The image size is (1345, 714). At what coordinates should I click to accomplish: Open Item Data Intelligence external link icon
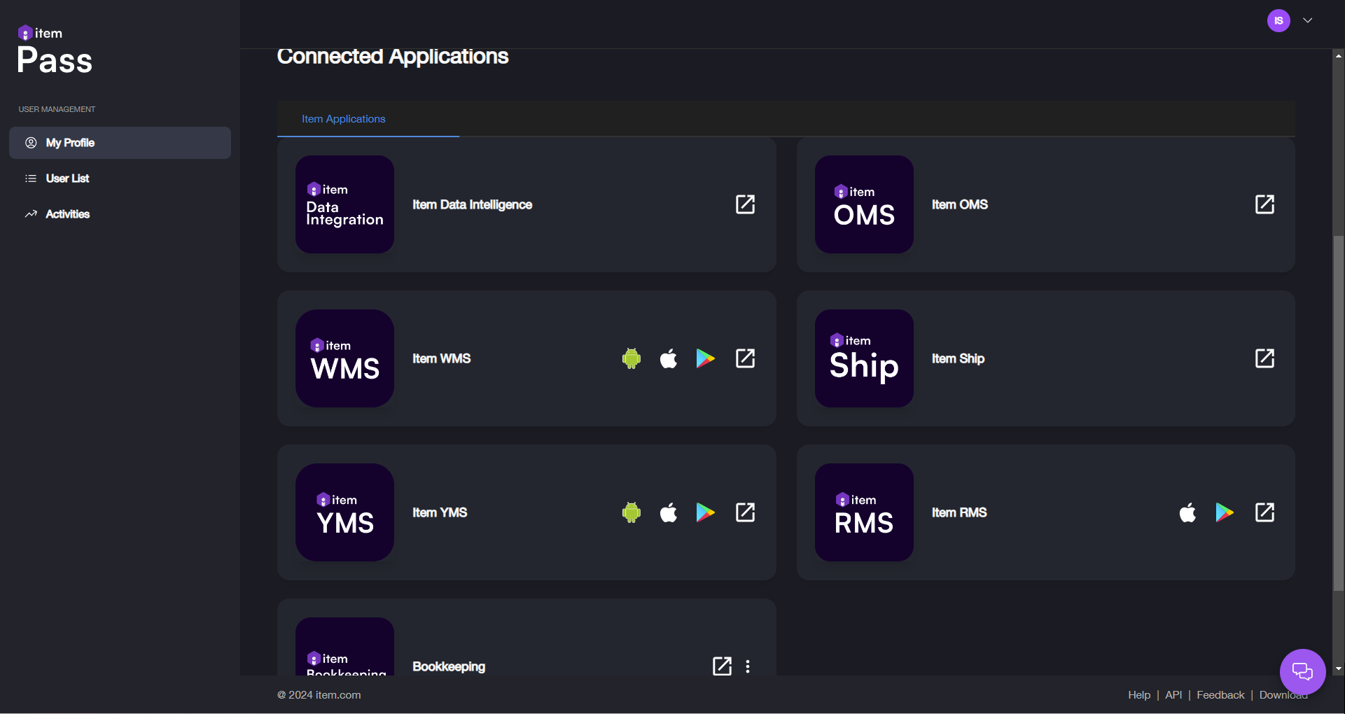click(x=745, y=204)
